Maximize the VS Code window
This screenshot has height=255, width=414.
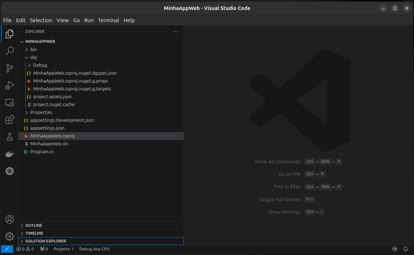[395, 8]
